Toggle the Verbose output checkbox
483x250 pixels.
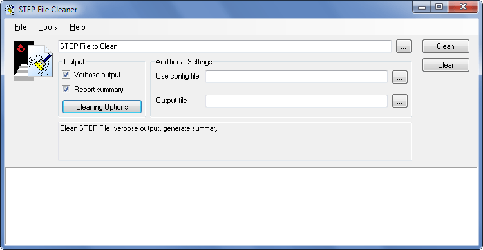pos(66,75)
